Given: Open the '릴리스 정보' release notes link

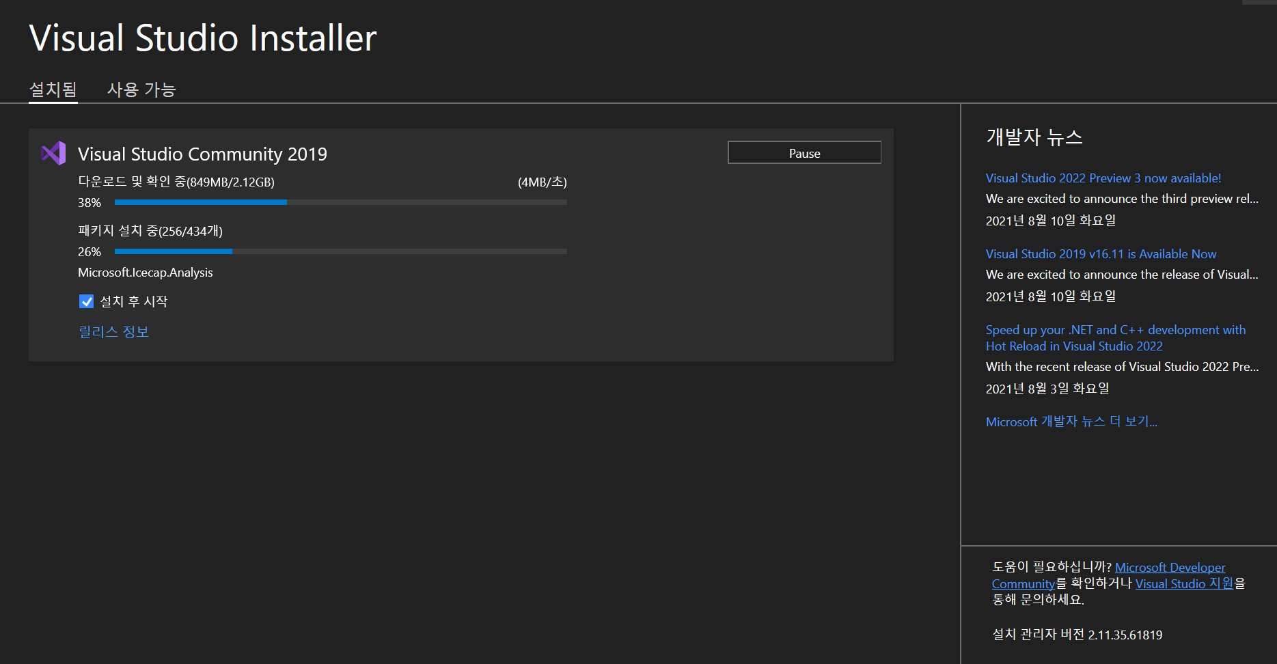Looking at the screenshot, I should coord(113,332).
